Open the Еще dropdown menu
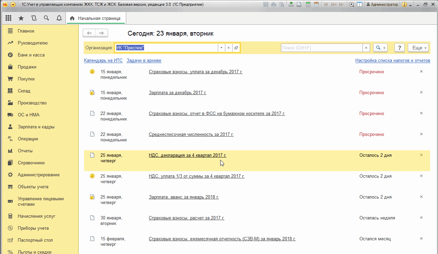Viewport: 438px width, 254px height. (x=418, y=48)
